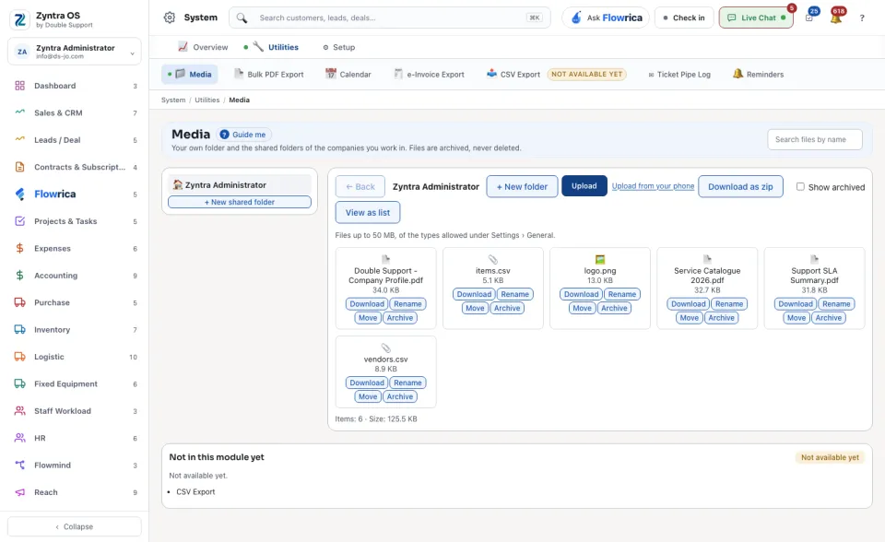Switch to the Overview tab

click(203, 47)
